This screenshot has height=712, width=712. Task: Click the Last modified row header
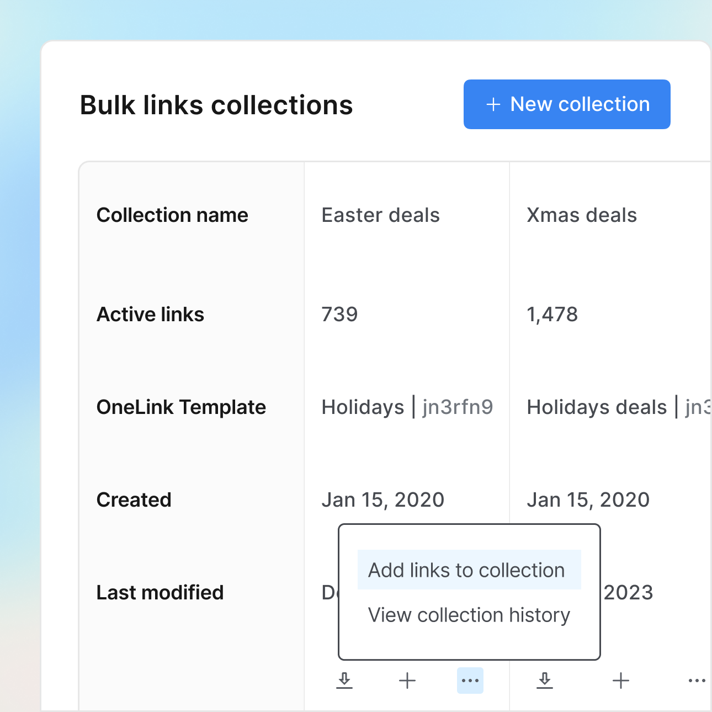160,593
